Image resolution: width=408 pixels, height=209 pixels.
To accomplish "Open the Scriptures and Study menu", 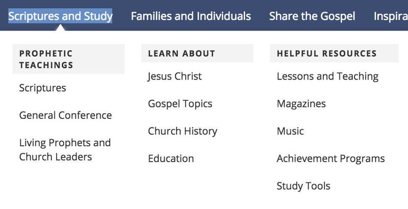I will 60,16.
